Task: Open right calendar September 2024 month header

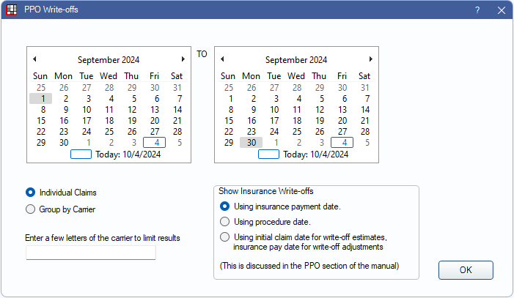Action: 296,60
